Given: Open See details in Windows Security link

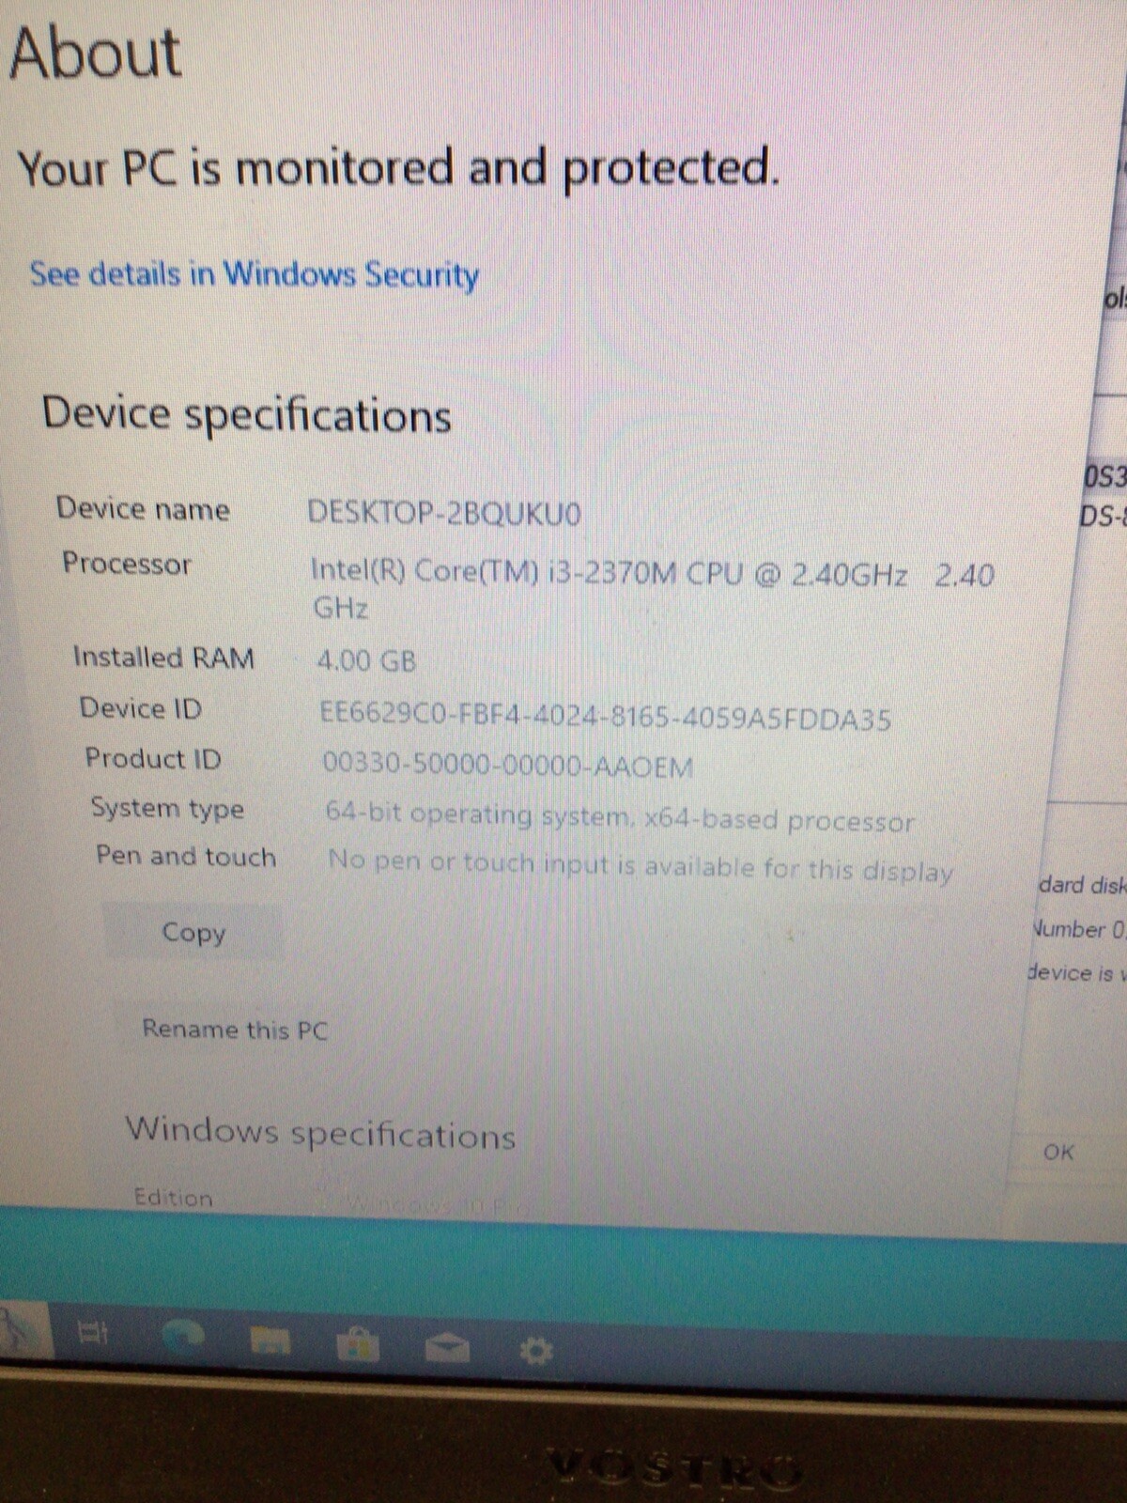Looking at the screenshot, I should (254, 274).
